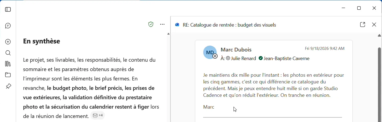The height and width of the screenshot is (122, 382).
Task: Click the En synthèse heading
Action: pos(42,41)
